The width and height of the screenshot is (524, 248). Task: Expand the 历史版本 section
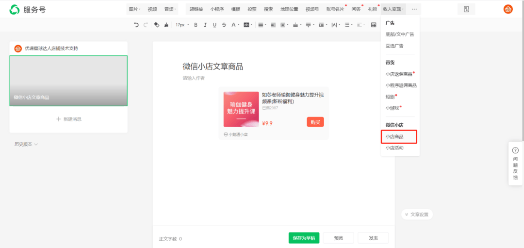(x=26, y=144)
